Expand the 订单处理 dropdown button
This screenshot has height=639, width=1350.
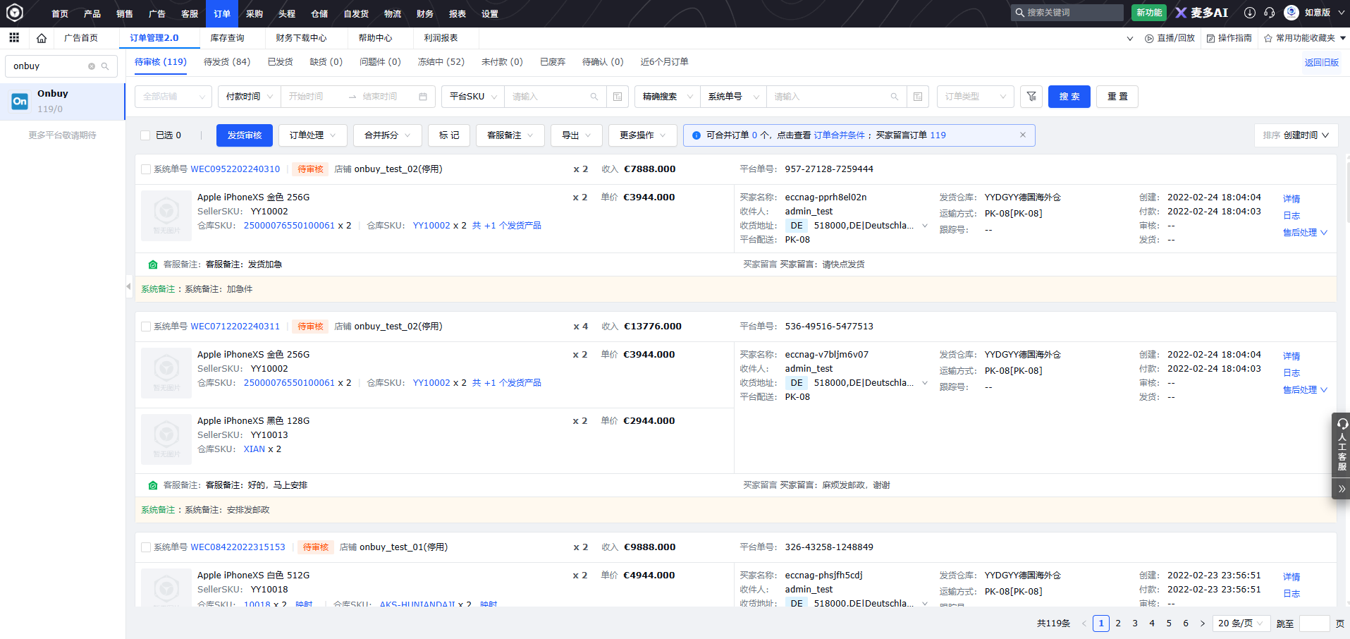(x=313, y=135)
